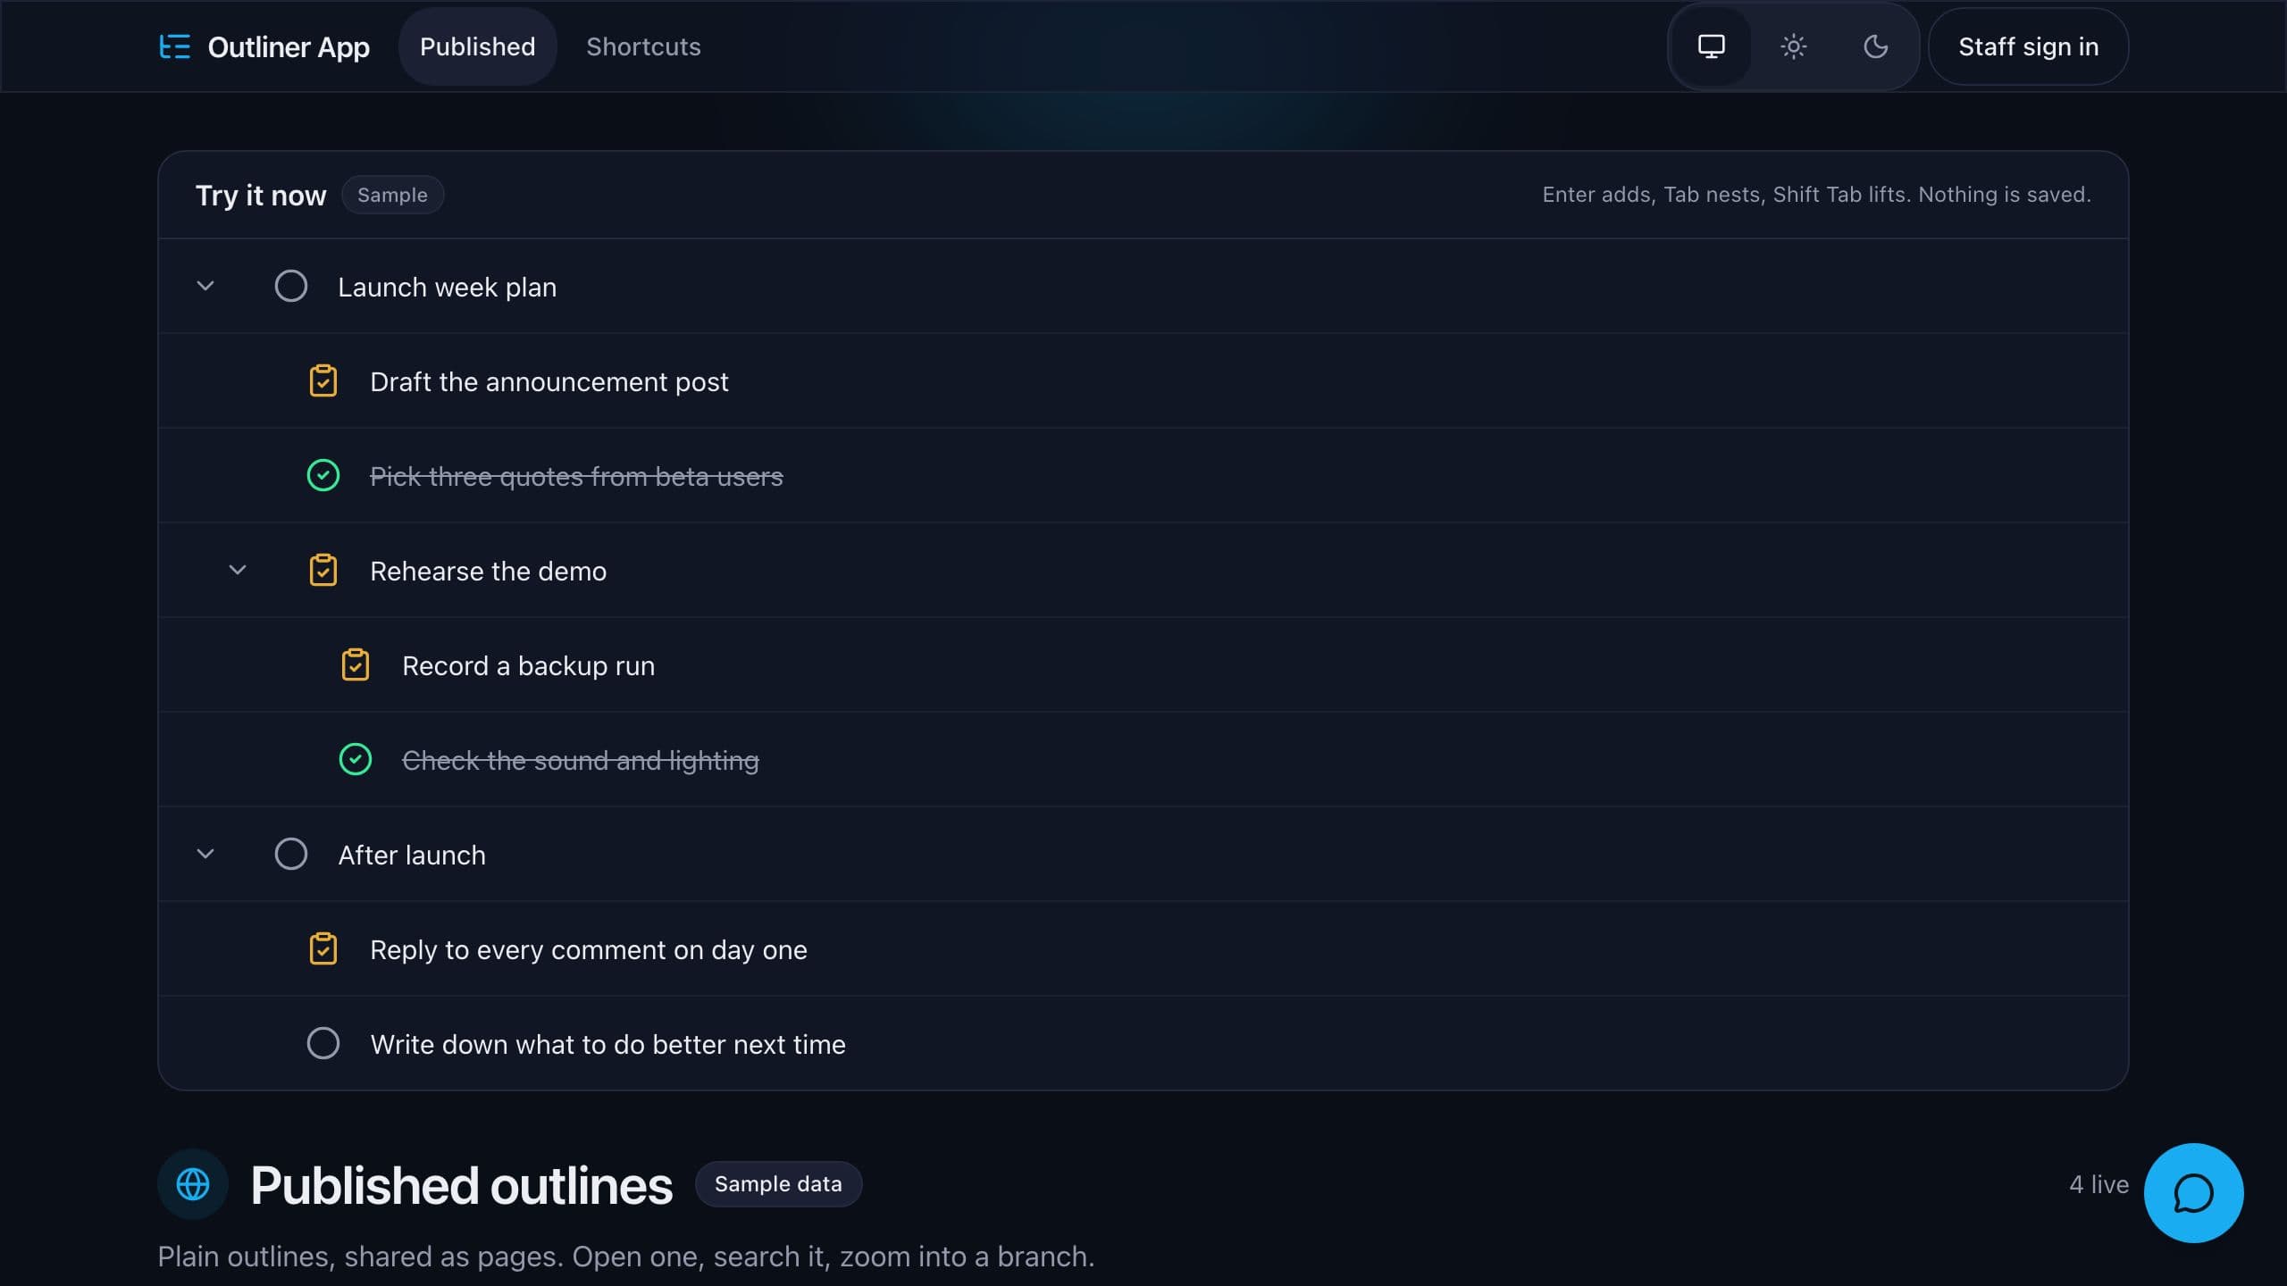Select the Draft the announcement post text
The width and height of the screenshot is (2287, 1286).
pyautogui.click(x=549, y=382)
